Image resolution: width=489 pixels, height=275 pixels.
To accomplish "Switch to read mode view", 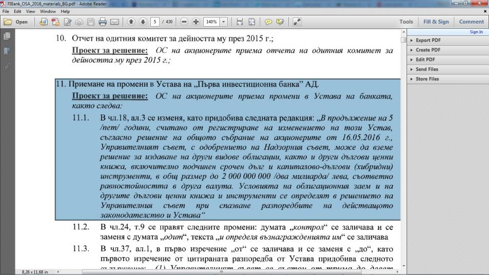I will point(297,22).
